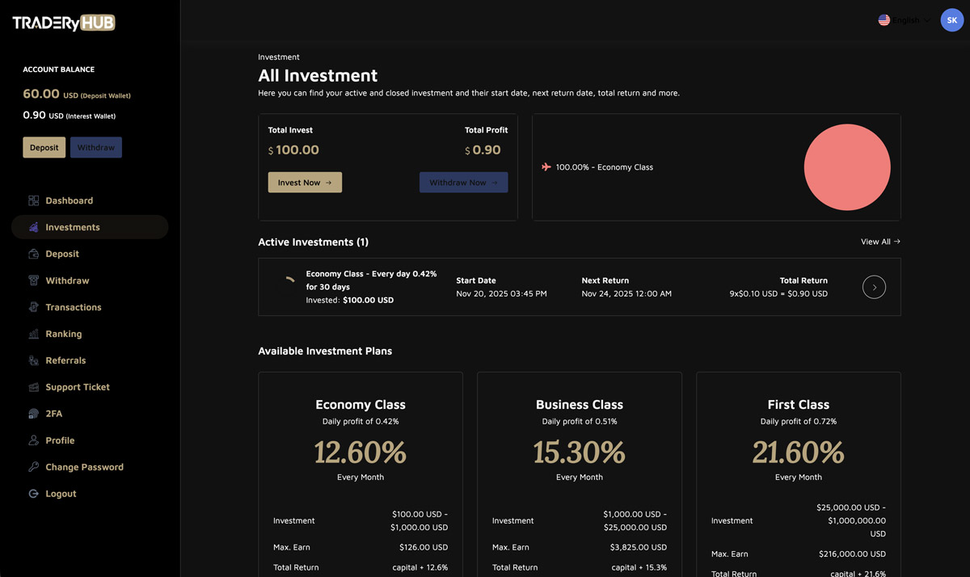
Task: Click the Dashboard grid icon in sidebar
Action: click(x=33, y=200)
